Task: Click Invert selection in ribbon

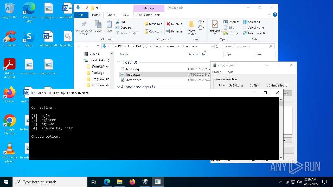Action: (256, 33)
